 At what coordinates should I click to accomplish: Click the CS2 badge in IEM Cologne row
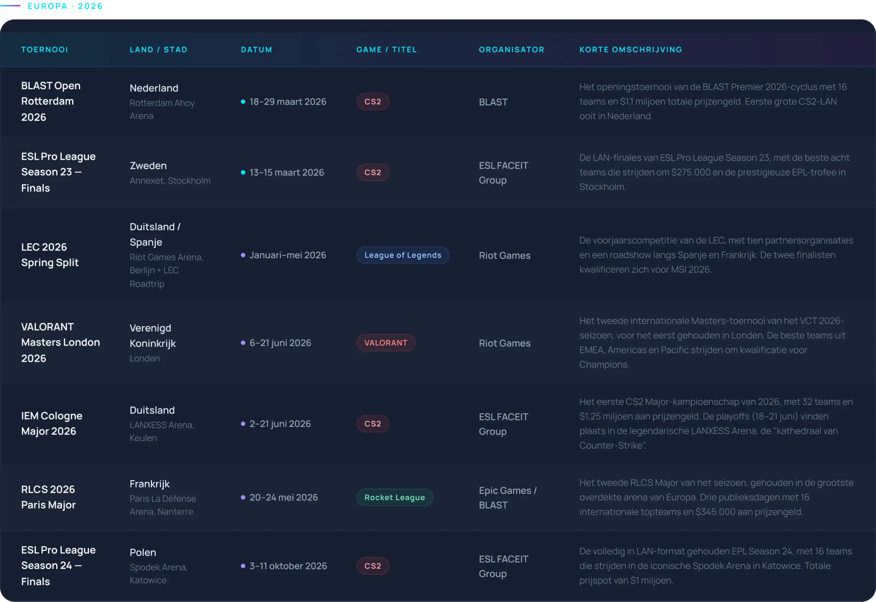[373, 424]
